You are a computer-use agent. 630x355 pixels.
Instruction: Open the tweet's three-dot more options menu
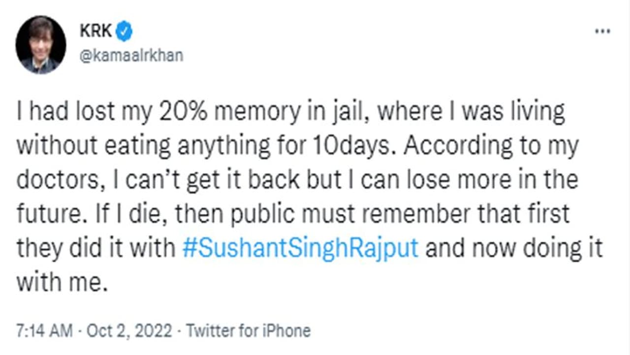[602, 31]
